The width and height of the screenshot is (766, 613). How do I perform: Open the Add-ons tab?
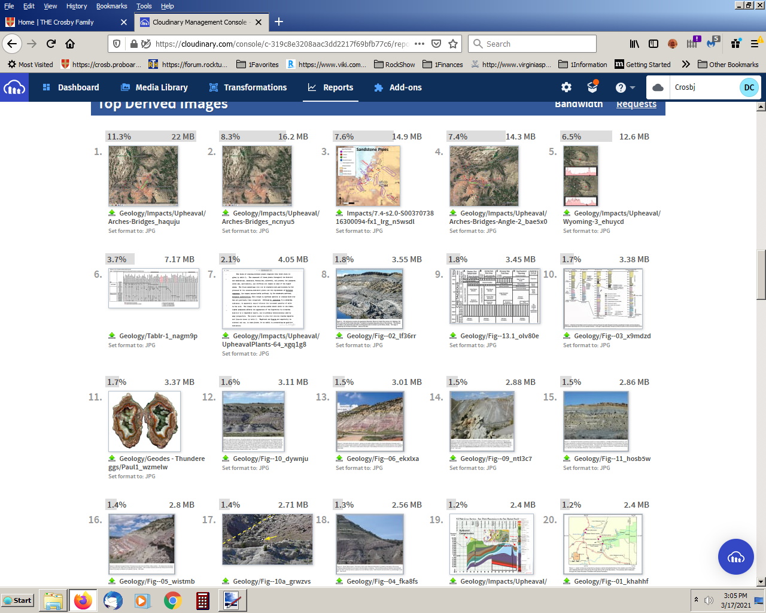398,87
